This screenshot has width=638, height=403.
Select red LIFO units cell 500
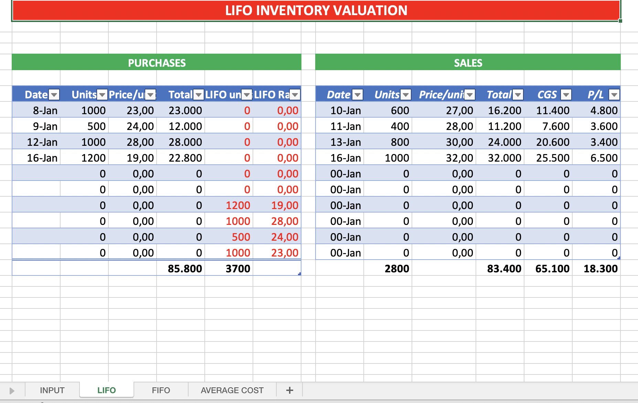[229, 237]
